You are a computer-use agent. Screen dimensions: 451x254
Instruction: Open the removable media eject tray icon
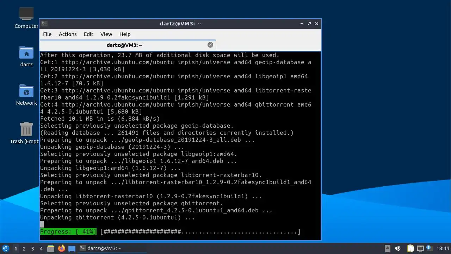[x=388, y=248]
